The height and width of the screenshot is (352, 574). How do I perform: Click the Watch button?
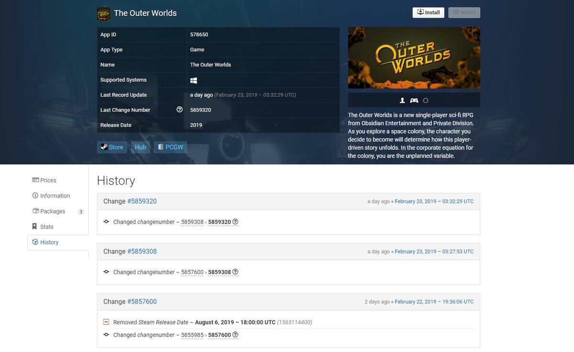tap(464, 12)
